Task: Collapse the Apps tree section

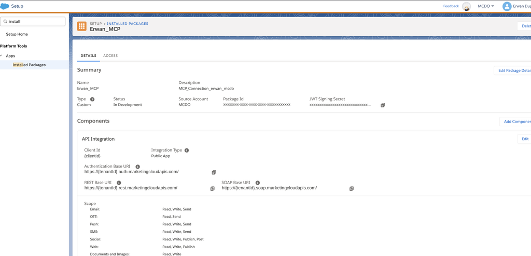Action: pyautogui.click(x=2, y=56)
